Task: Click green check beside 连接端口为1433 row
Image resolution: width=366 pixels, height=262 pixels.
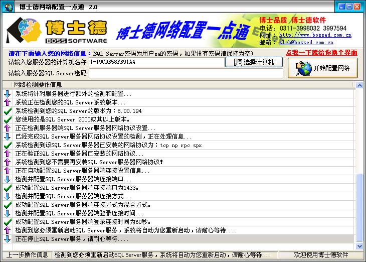Action: click(x=8, y=188)
